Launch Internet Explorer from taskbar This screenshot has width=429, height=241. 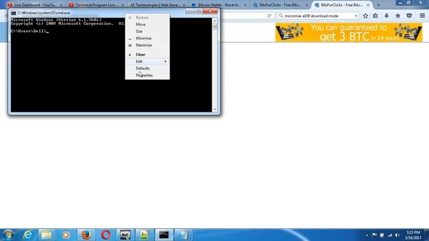27,235
